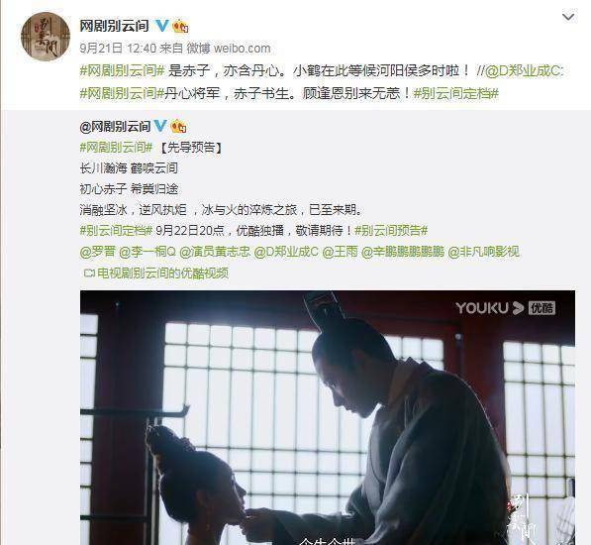The height and width of the screenshot is (545, 591).
Task: Open the 9月21日 12:40 timestamp link
Action: tap(118, 49)
